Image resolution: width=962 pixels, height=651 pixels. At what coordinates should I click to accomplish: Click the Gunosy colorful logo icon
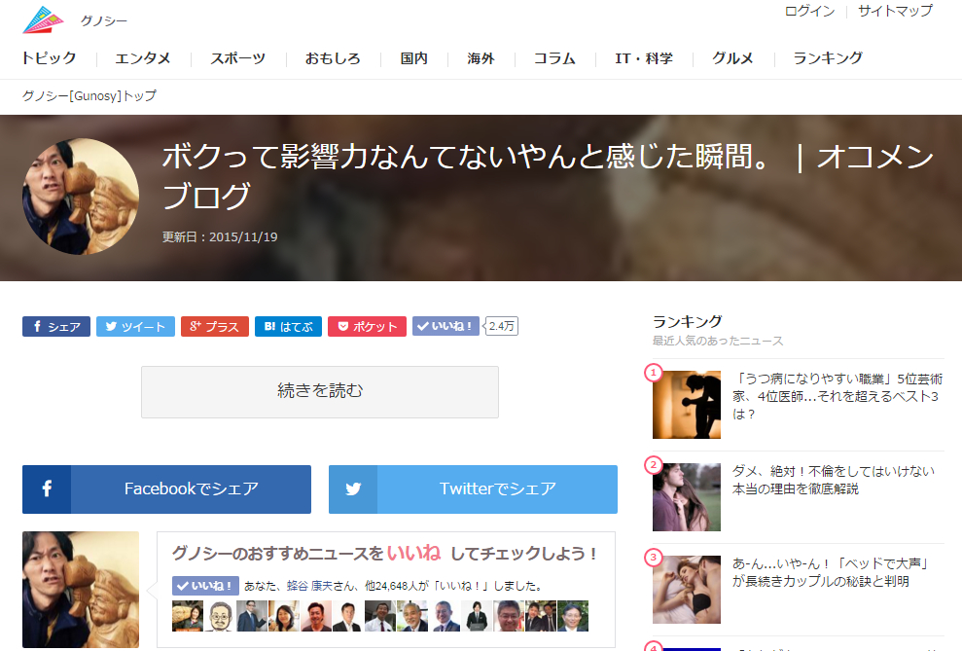(43, 19)
